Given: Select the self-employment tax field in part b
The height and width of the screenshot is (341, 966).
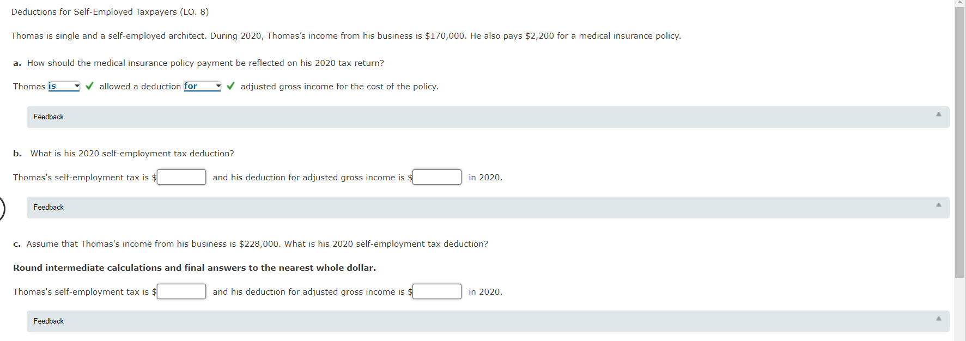Looking at the screenshot, I should (181, 176).
